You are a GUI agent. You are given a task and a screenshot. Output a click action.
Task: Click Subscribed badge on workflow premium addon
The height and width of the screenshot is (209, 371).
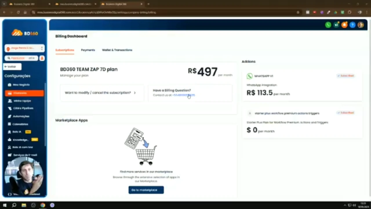pos(345,113)
